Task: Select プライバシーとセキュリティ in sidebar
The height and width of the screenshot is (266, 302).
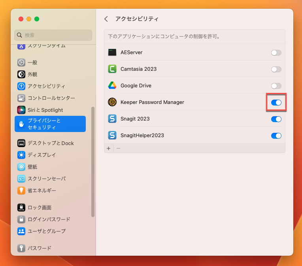Action: tap(50, 124)
